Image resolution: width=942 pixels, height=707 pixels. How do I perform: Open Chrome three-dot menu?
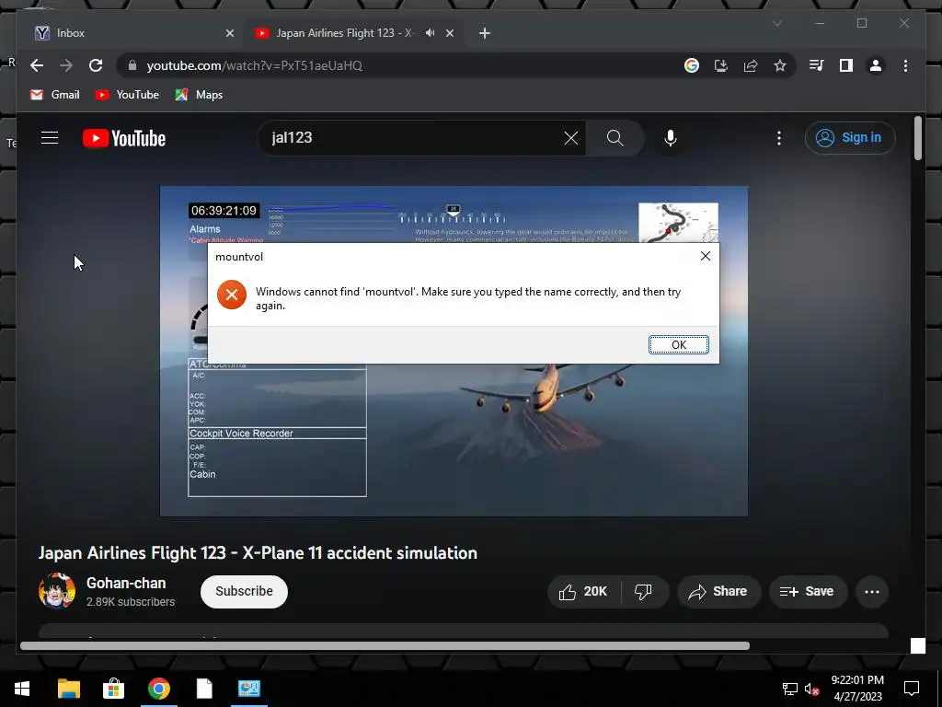pyautogui.click(x=905, y=65)
